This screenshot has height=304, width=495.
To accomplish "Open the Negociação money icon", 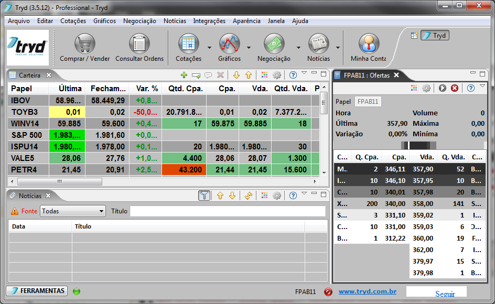I will pos(274,44).
